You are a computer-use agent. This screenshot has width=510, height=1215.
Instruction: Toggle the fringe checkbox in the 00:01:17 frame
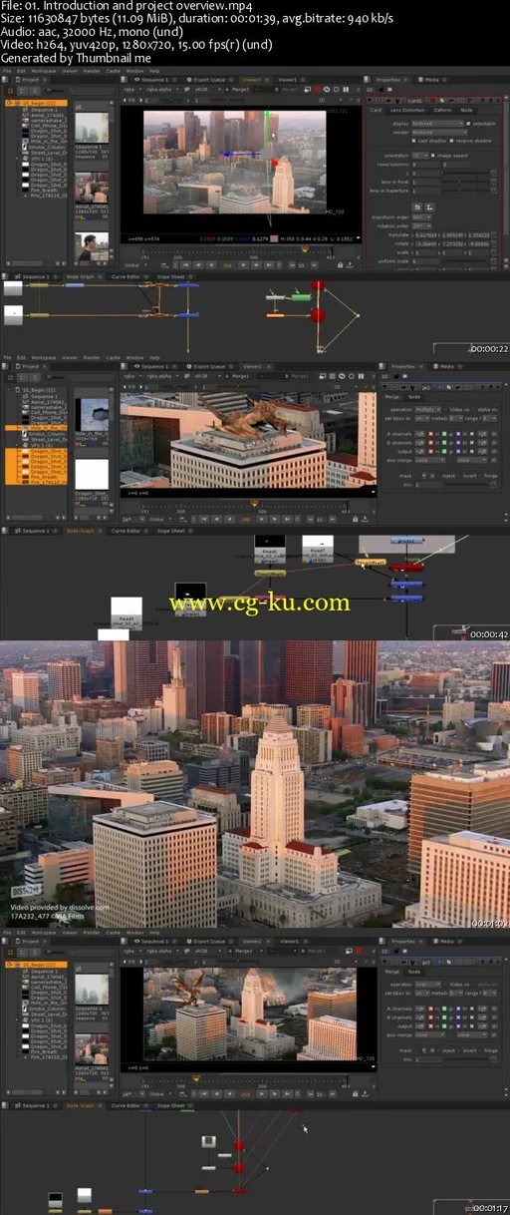pos(481,1051)
